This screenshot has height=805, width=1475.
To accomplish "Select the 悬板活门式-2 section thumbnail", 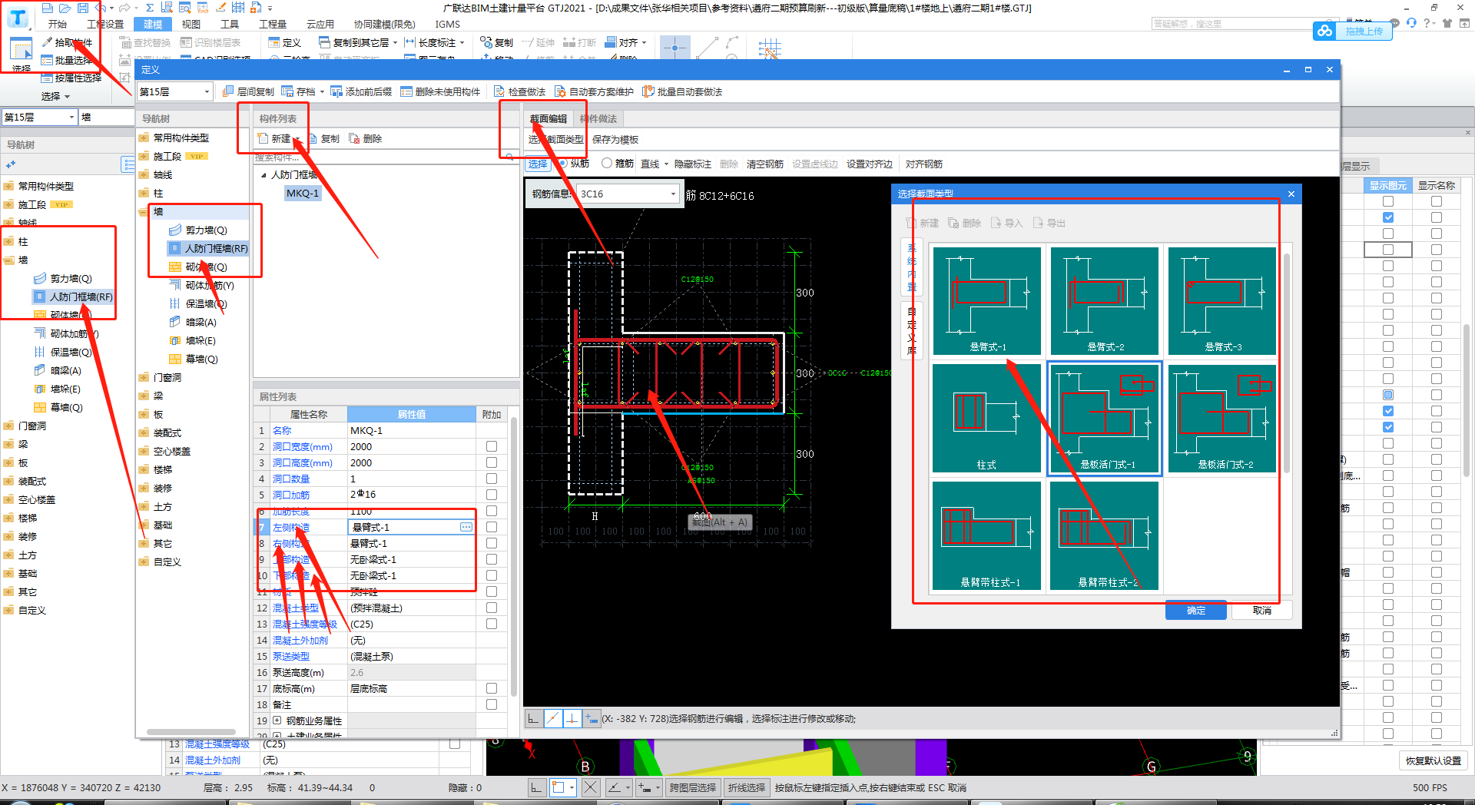I will coord(1222,419).
